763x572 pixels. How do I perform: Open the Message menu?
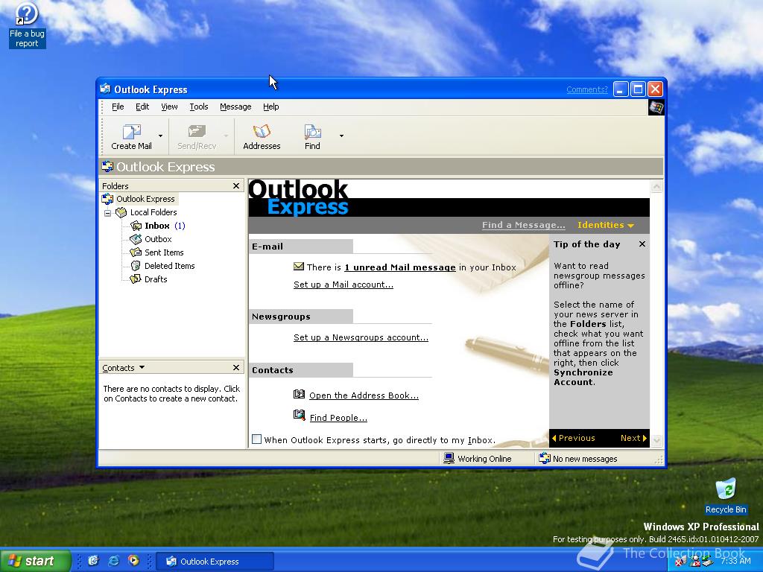coord(235,107)
